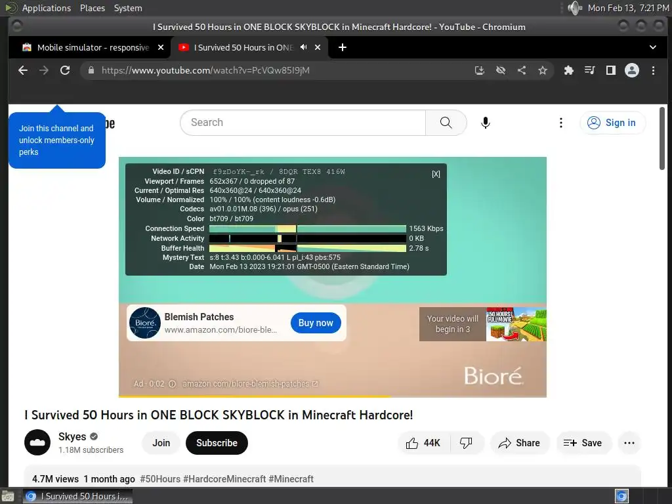Share this page via address bar icon
Image resolution: width=672 pixels, height=504 pixels.
pyautogui.click(x=522, y=70)
